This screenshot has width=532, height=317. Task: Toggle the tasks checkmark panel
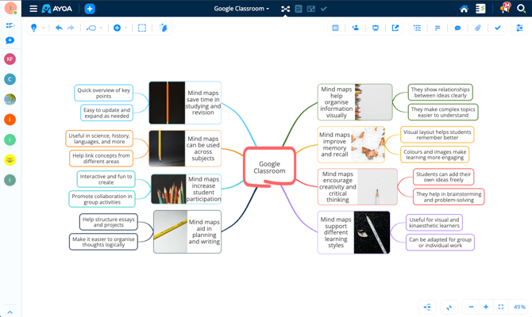498,28
